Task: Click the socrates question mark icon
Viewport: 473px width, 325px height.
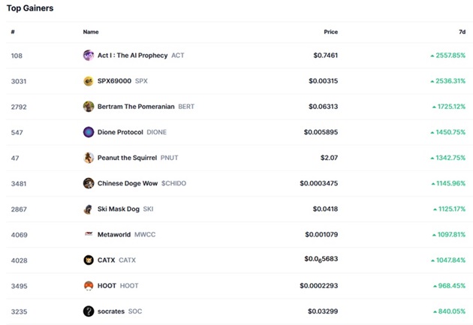Action: (89, 311)
